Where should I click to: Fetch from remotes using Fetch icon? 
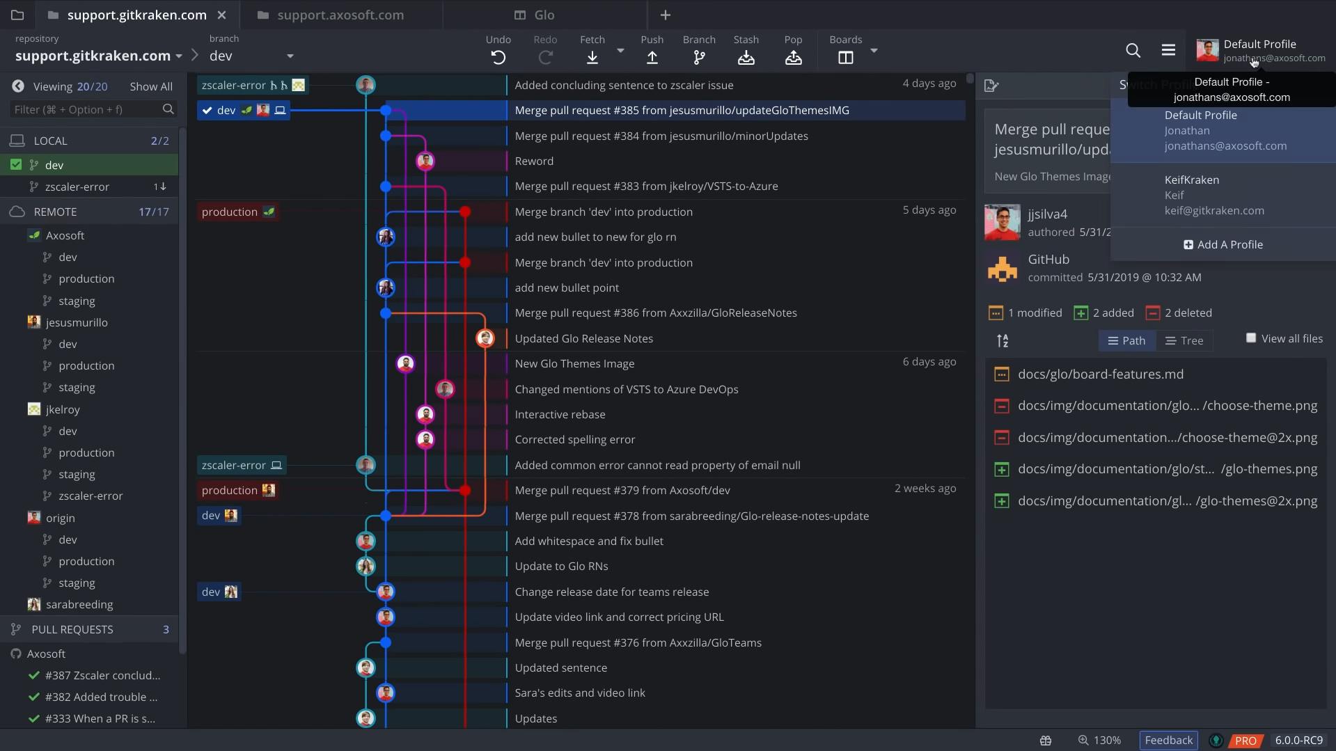click(x=592, y=58)
